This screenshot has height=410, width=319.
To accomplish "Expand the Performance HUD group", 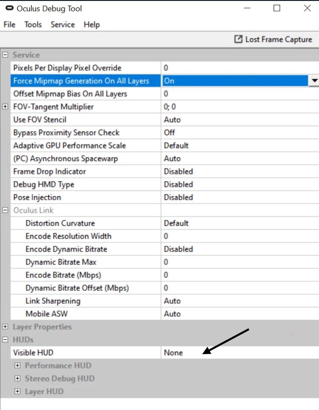I will pos(18,366).
